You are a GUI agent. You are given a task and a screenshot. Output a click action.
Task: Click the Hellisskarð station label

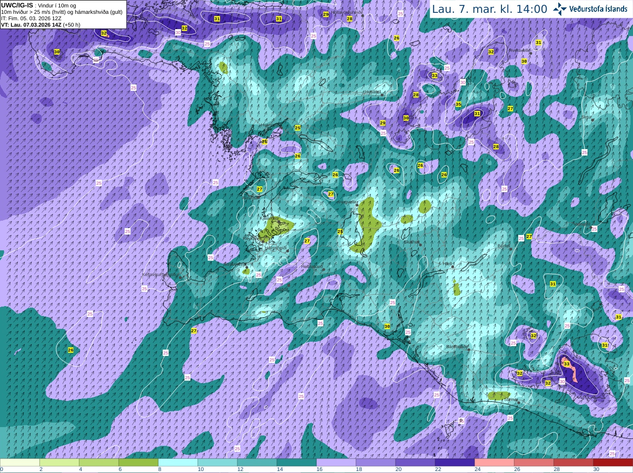[x=312, y=267]
